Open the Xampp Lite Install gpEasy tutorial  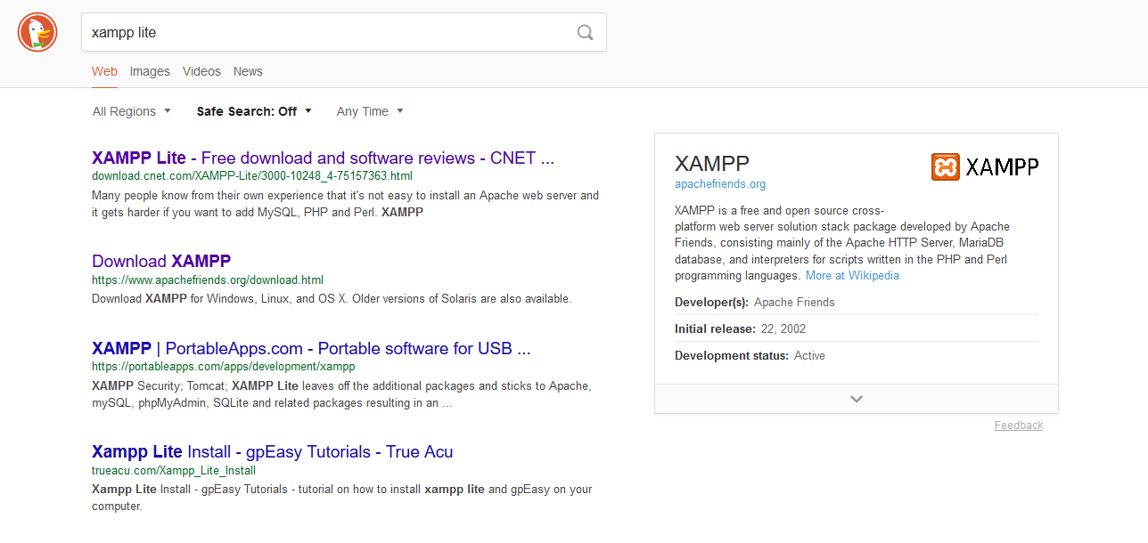coord(272,451)
